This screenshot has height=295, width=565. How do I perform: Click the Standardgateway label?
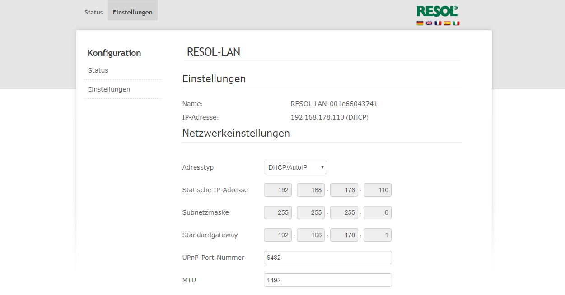(210, 235)
